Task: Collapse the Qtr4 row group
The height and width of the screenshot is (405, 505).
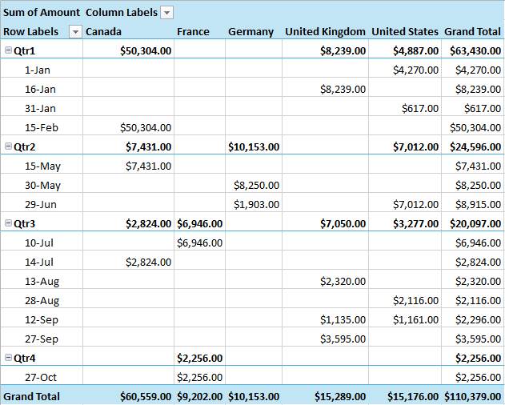Action: click(x=8, y=358)
